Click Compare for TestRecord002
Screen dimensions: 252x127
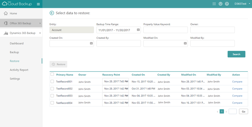[x=237, y=89]
